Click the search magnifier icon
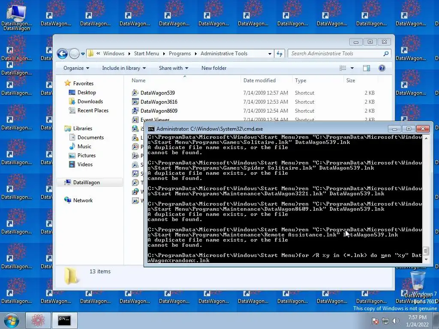 (x=386, y=54)
